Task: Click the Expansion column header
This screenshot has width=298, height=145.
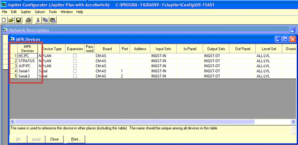Action: pyautogui.click(x=75, y=49)
